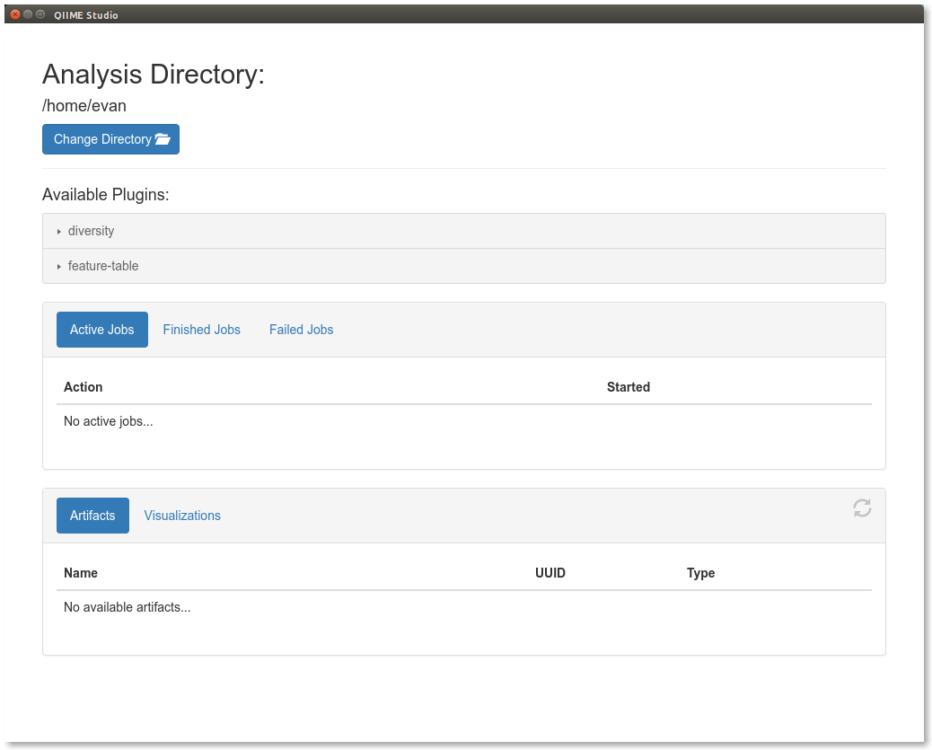Open the Failed Jobs tab
Screen dimensions: 932x750
[x=302, y=330]
